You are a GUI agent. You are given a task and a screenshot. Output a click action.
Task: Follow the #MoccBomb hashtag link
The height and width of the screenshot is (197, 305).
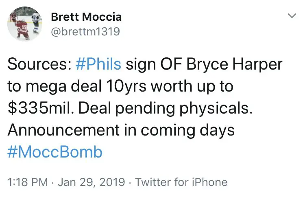point(55,152)
